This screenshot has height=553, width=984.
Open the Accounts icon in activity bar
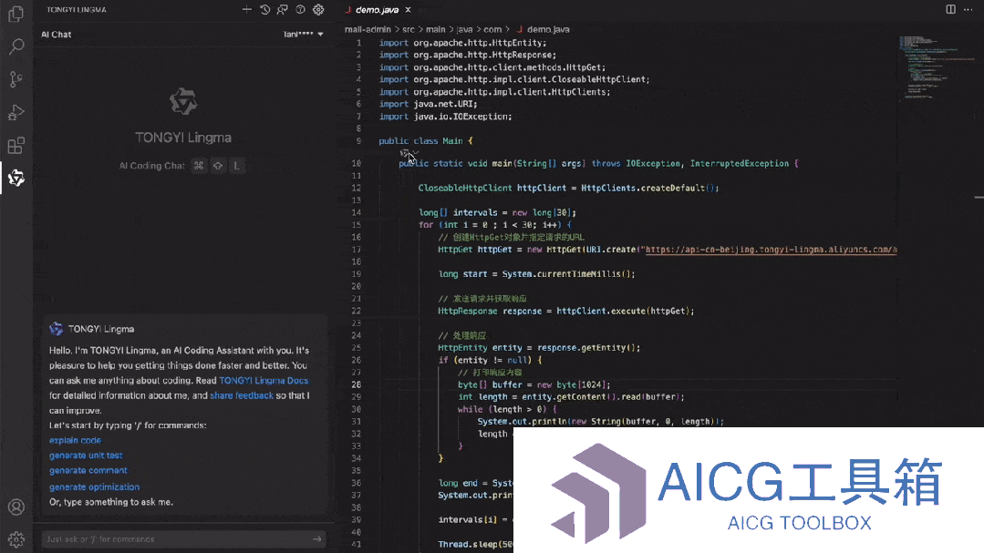click(x=16, y=507)
